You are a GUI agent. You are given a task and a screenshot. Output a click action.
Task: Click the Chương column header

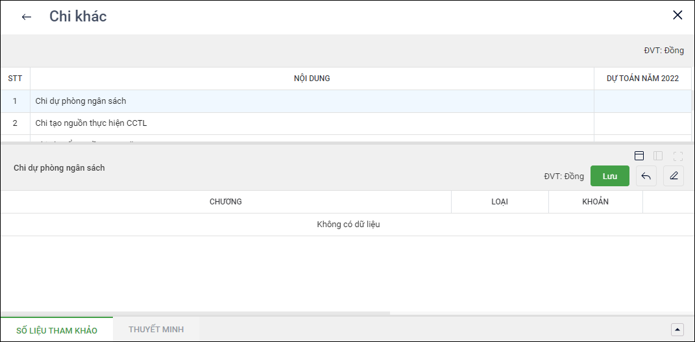pos(225,202)
